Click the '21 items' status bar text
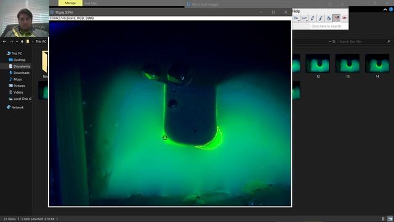 coord(10,219)
